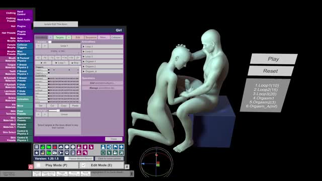The width and height of the screenshot is (322, 181).
Task: Click 1.Loop1(10) in the right list
Action: [x=267, y=85]
